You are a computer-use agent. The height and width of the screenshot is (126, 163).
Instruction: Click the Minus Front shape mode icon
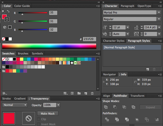pyautogui.click(x=115, y=107)
